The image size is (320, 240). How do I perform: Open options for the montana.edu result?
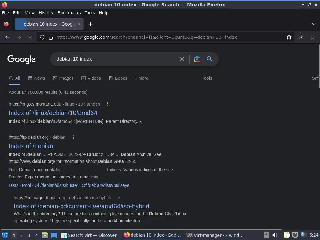[108, 104]
